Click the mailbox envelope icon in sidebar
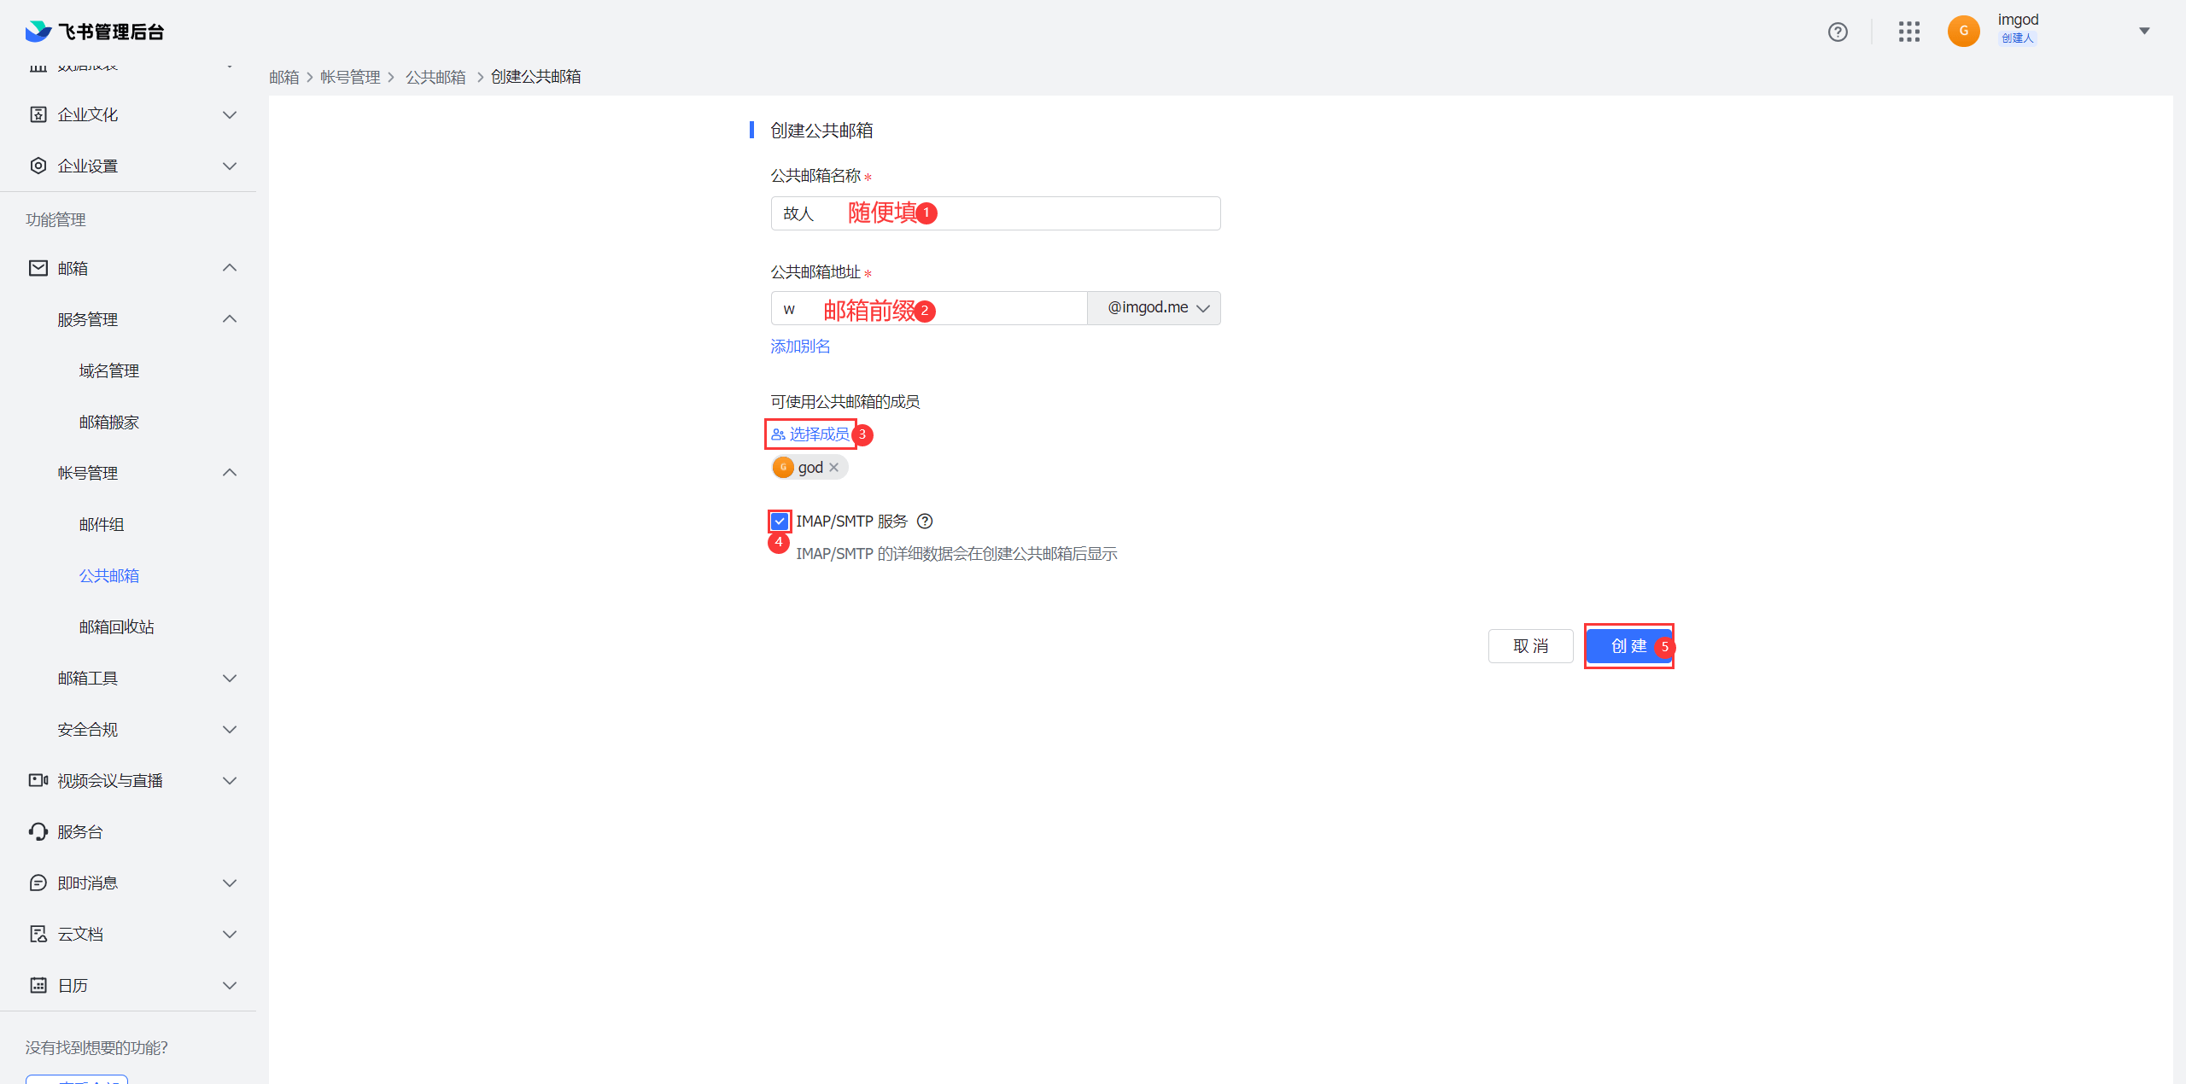The width and height of the screenshot is (2186, 1084). pyautogui.click(x=38, y=268)
